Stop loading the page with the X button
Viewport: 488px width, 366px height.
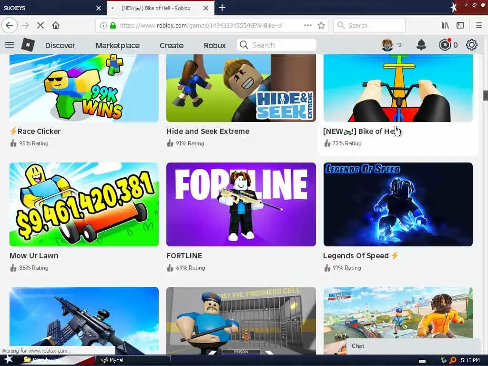(41, 25)
